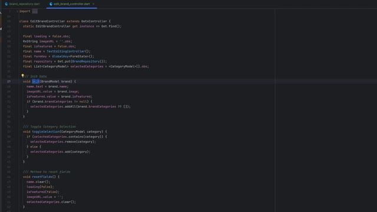Click selectedCategories in the List declaration
This screenshot has width=377, height=212.
[x=87, y=67]
